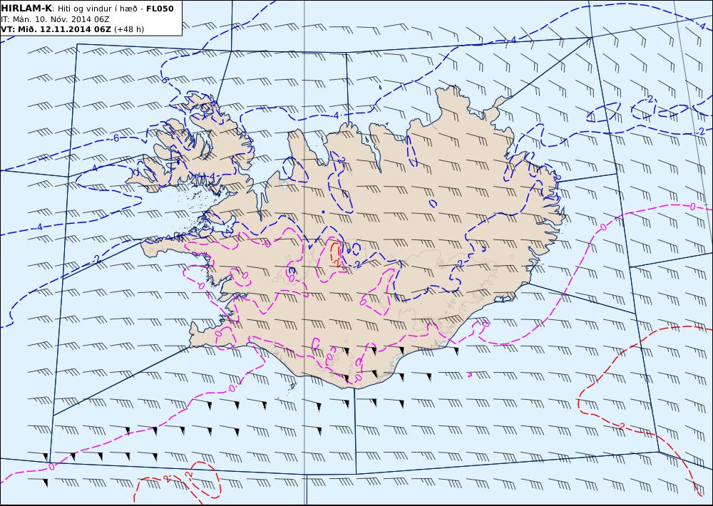Image resolution: width=713 pixels, height=506 pixels.
Task: Click the red 2 label on small contour inside Iceland
Action: (337, 263)
